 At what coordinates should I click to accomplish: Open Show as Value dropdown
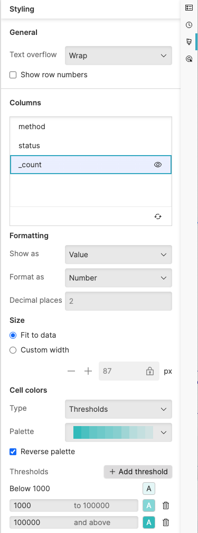(118, 255)
